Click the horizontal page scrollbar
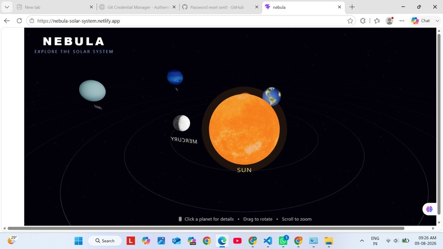Viewport: 443px width, 249px height. [x=206, y=228]
